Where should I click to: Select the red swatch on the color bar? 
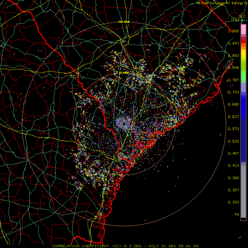pyautogui.click(x=243, y=41)
